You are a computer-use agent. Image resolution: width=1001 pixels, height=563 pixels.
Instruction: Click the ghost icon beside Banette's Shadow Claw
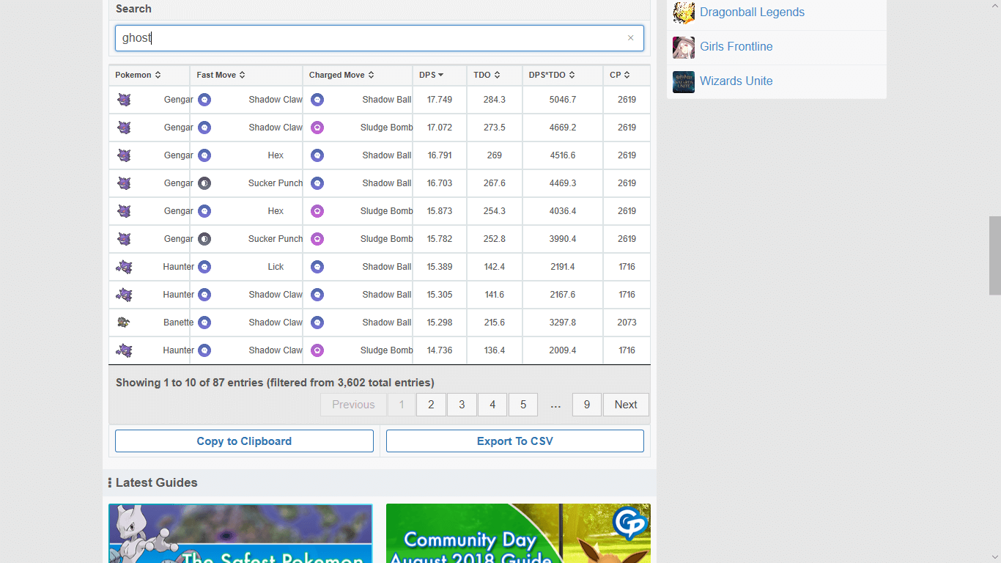204,323
